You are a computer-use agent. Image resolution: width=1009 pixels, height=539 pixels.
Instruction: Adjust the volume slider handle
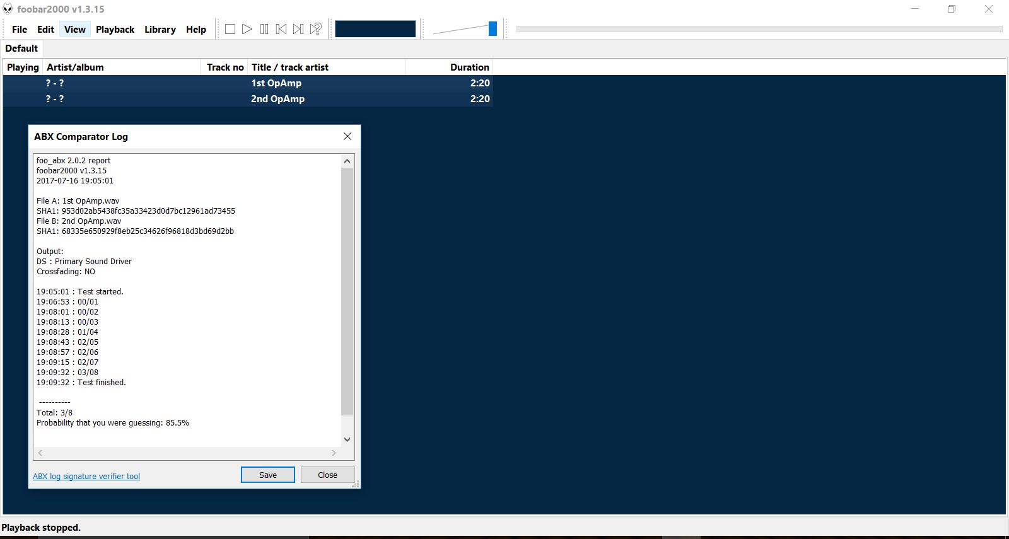click(x=493, y=28)
